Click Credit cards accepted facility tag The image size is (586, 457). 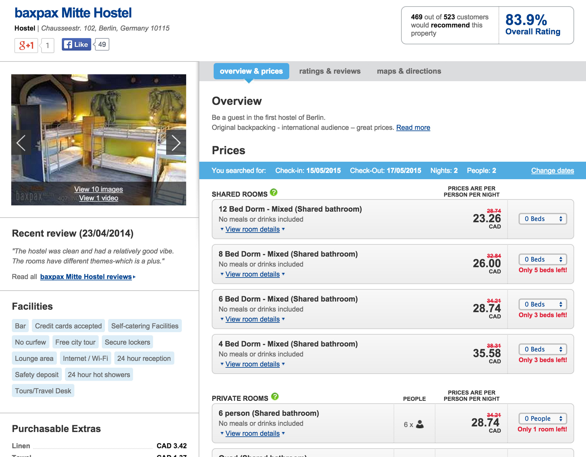pos(68,326)
